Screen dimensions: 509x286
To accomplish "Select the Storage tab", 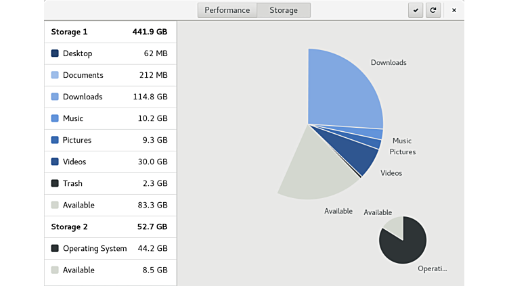I will (x=284, y=10).
